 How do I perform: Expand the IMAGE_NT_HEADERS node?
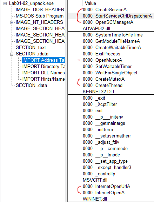point(12,23)
